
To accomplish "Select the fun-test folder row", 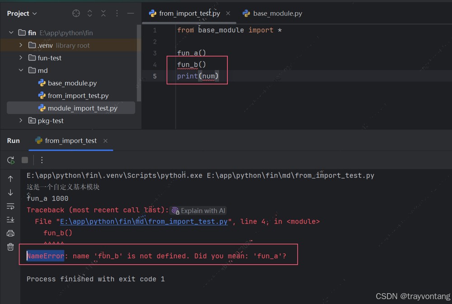I will point(71,58).
